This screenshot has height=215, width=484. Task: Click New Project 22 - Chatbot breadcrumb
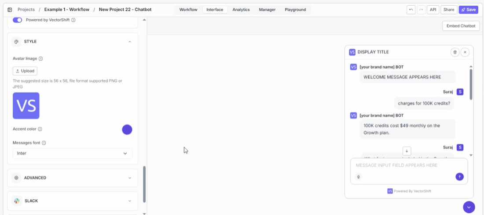click(x=125, y=10)
